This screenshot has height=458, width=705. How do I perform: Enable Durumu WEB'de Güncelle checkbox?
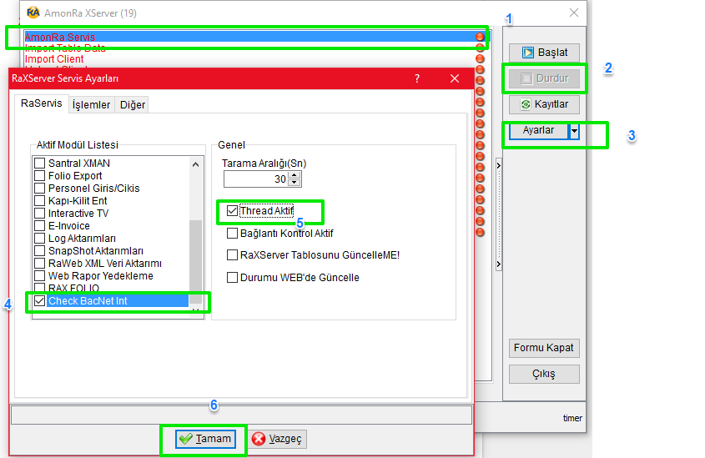(232, 278)
